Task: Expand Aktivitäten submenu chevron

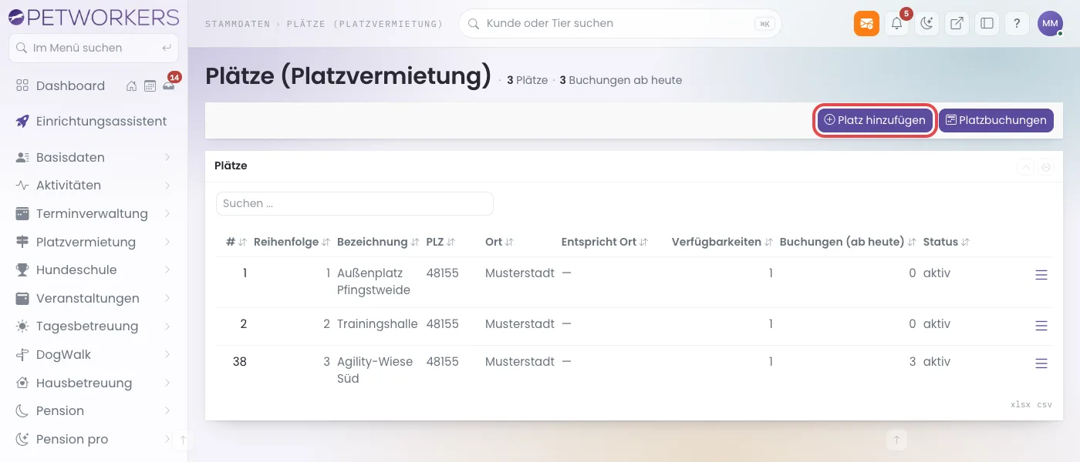Action: [x=167, y=186]
